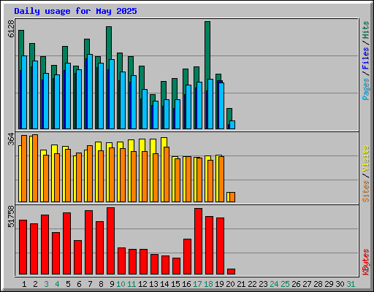Click the "Daily usage for May 2025" title

(x=75, y=11)
